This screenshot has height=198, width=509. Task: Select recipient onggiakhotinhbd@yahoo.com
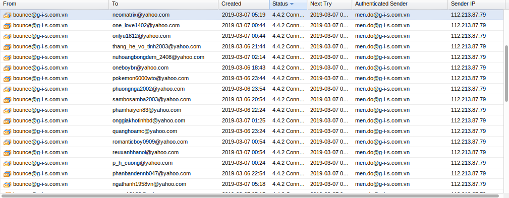[149, 120]
